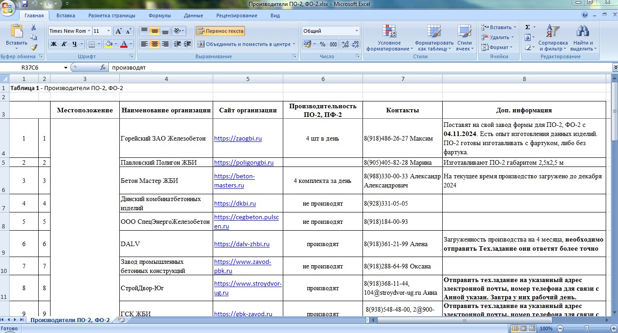
Task: Click the insert function fx icon
Action: tap(103, 67)
